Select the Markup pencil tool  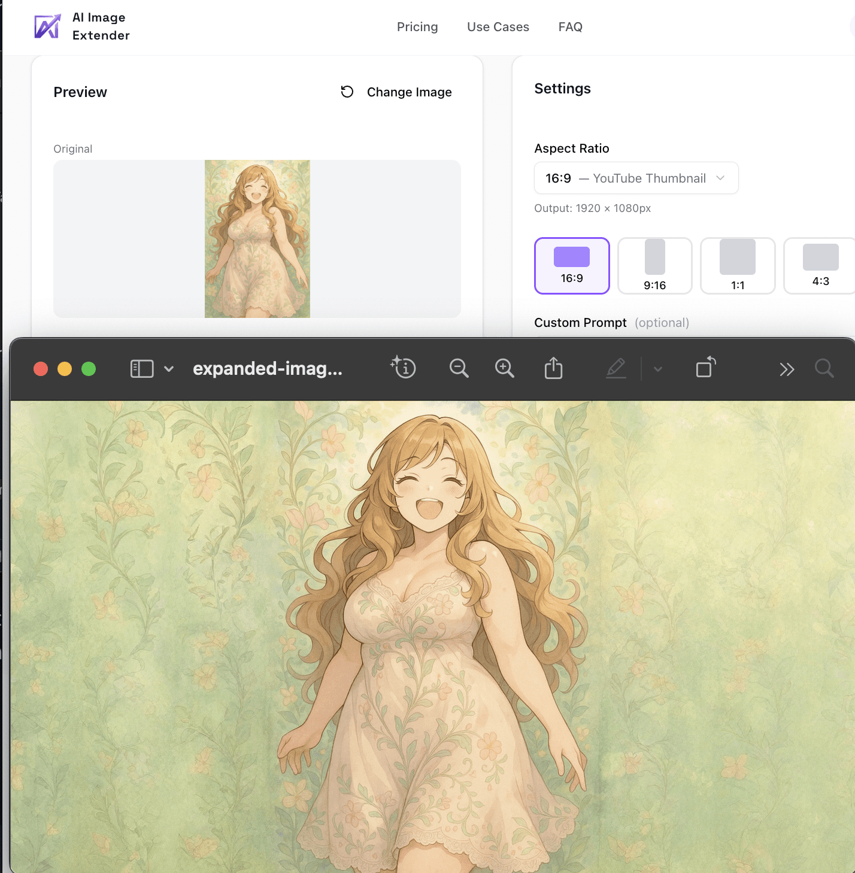coord(616,368)
